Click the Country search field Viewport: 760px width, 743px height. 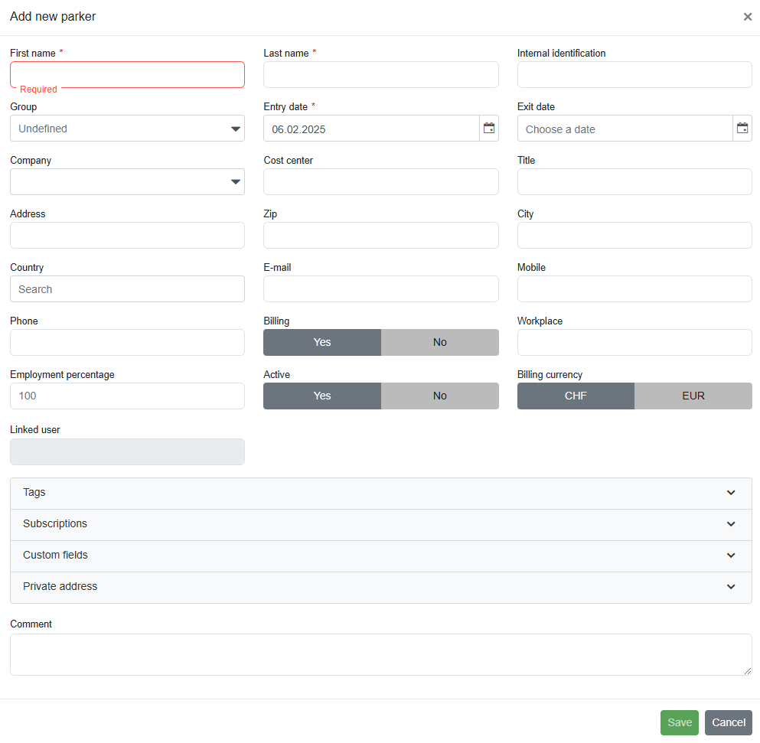coord(128,289)
